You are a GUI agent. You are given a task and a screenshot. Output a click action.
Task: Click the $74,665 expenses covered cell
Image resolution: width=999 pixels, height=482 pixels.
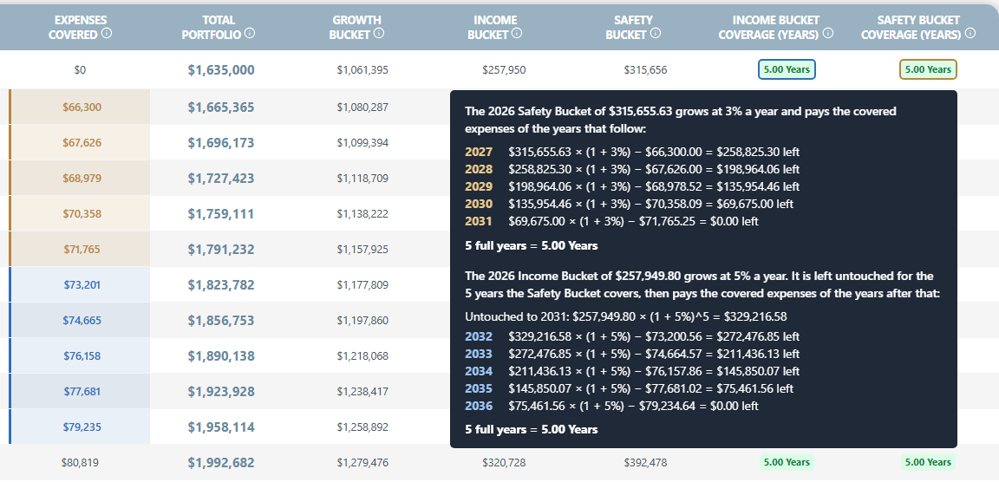point(82,320)
